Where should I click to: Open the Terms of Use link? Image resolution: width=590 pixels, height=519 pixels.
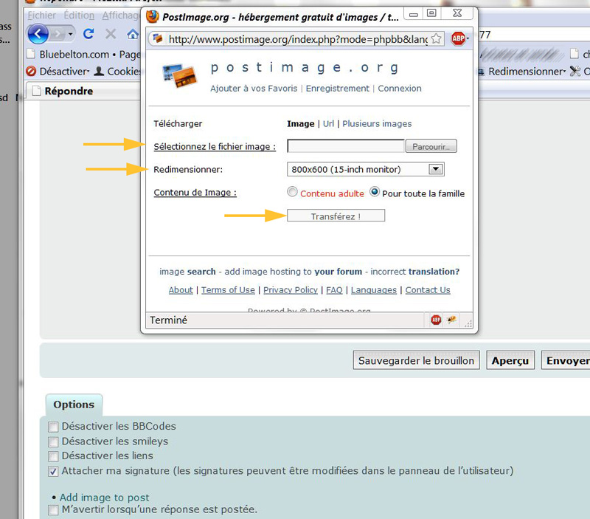(228, 290)
